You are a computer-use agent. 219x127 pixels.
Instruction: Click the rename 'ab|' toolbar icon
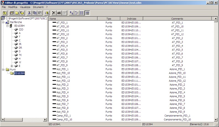pyautogui.click(x=59, y=13)
